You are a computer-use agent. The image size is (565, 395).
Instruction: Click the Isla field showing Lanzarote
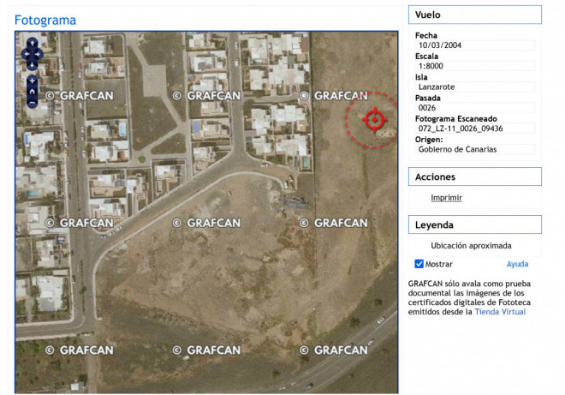(474, 87)
